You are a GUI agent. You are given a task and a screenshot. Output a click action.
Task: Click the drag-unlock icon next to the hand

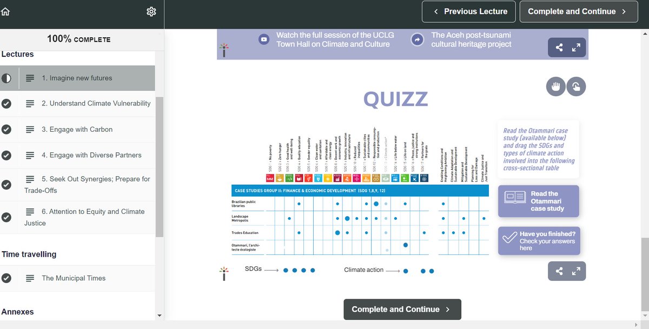click(577, 86)
